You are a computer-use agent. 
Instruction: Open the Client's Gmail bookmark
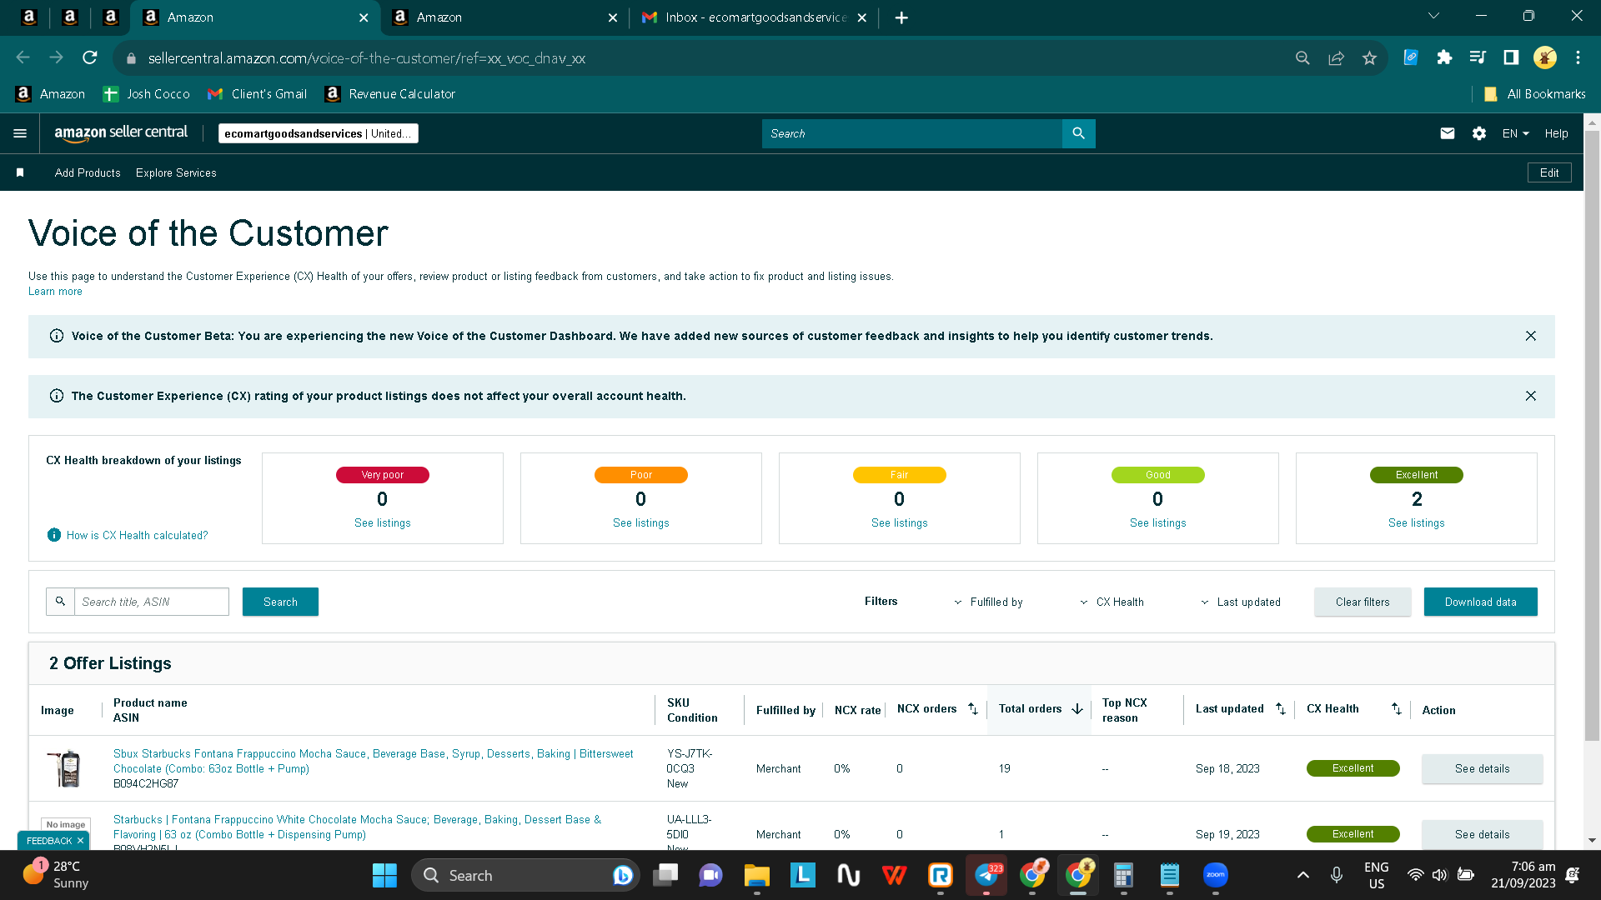(x=258, y=94)
